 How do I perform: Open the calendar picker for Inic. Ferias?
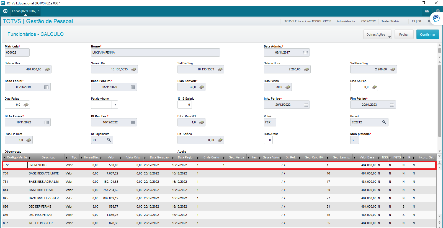pos(306,105)
